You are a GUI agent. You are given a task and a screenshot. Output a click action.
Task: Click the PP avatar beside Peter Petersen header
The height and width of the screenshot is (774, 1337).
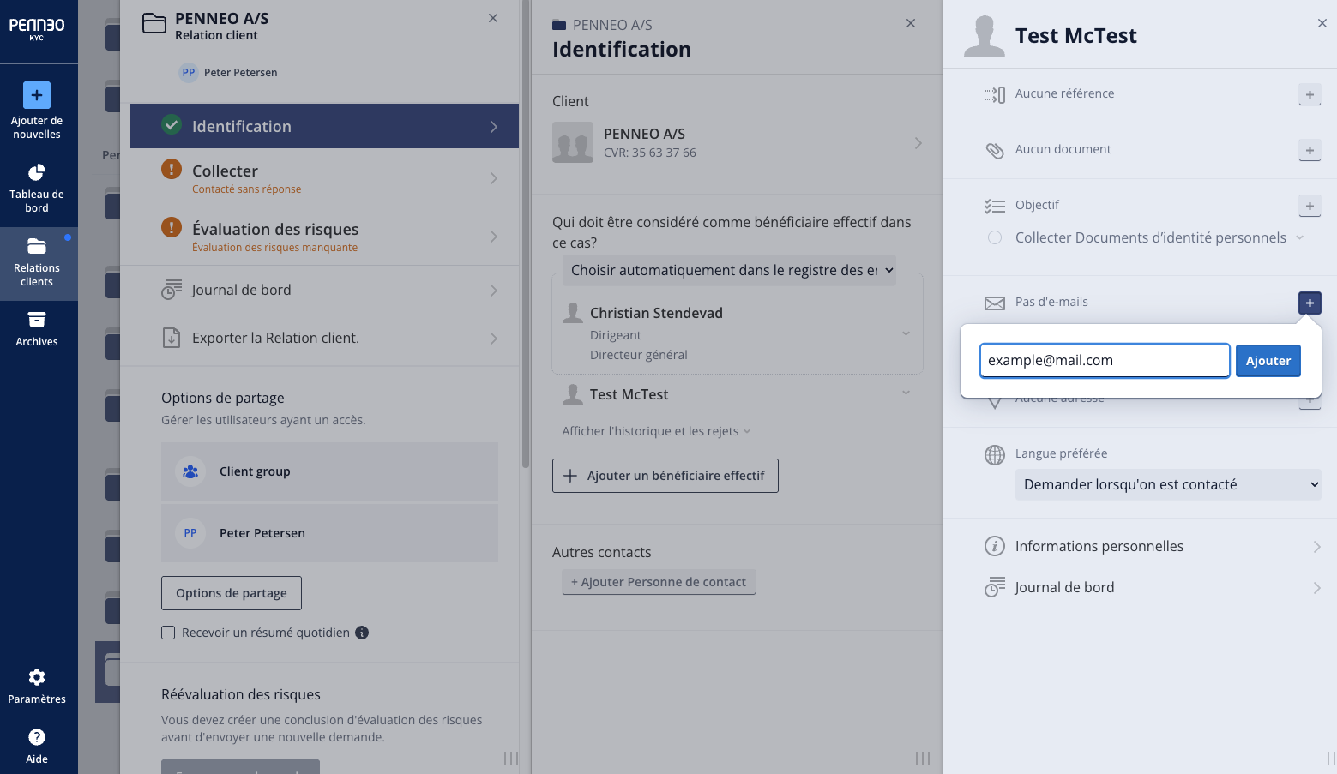(x=189, y=73)
